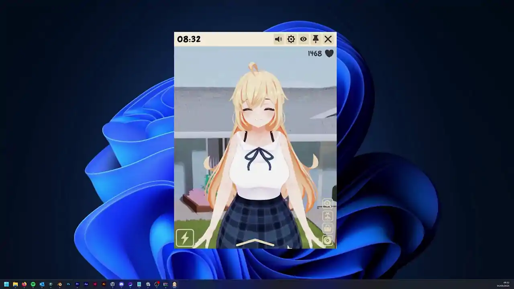Open settings via the gear icon
The image size is (514, 289).
click(x=291, y=39)
